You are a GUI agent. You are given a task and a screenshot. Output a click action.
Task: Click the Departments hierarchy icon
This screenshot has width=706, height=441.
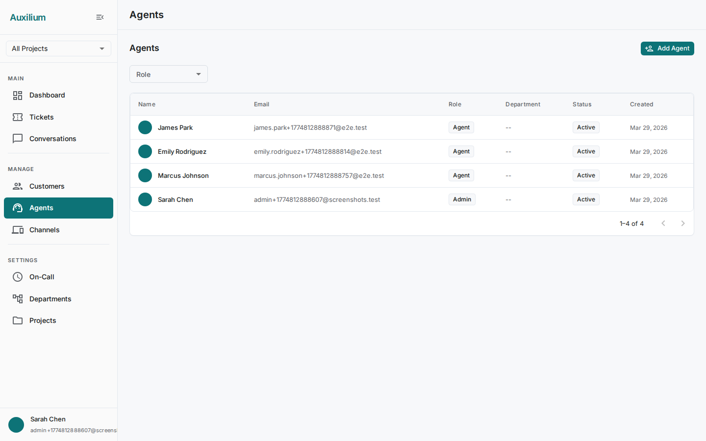click(x=18, y=299)
